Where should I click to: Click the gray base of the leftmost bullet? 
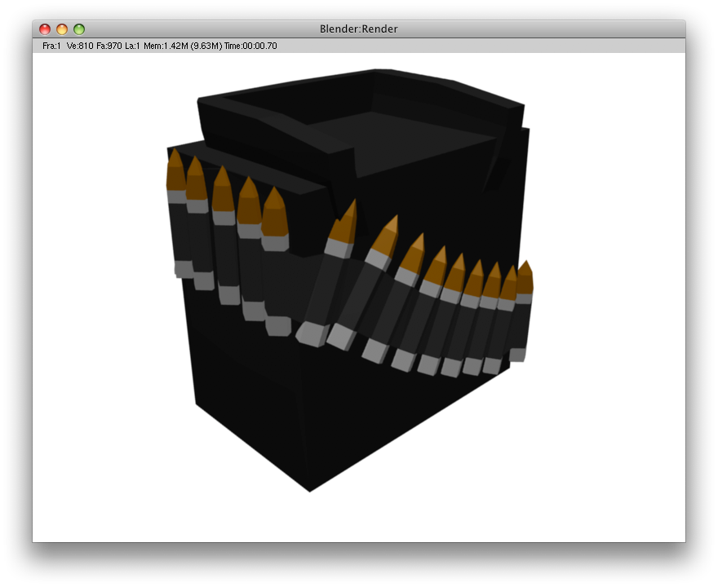(184, 269)
